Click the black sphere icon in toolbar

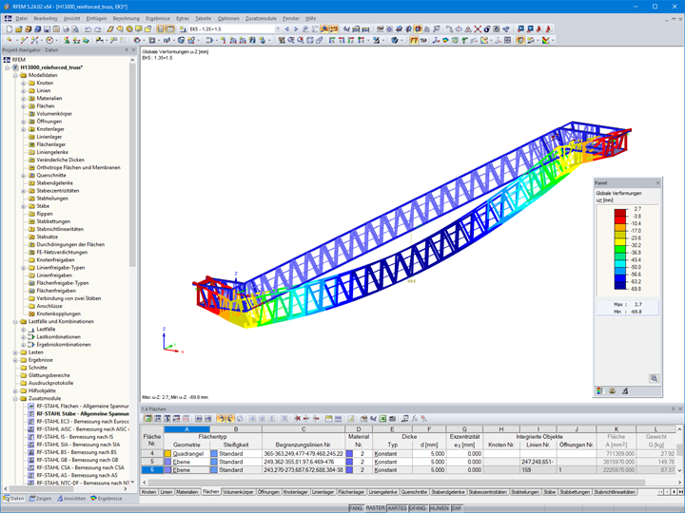coord(487,29)
